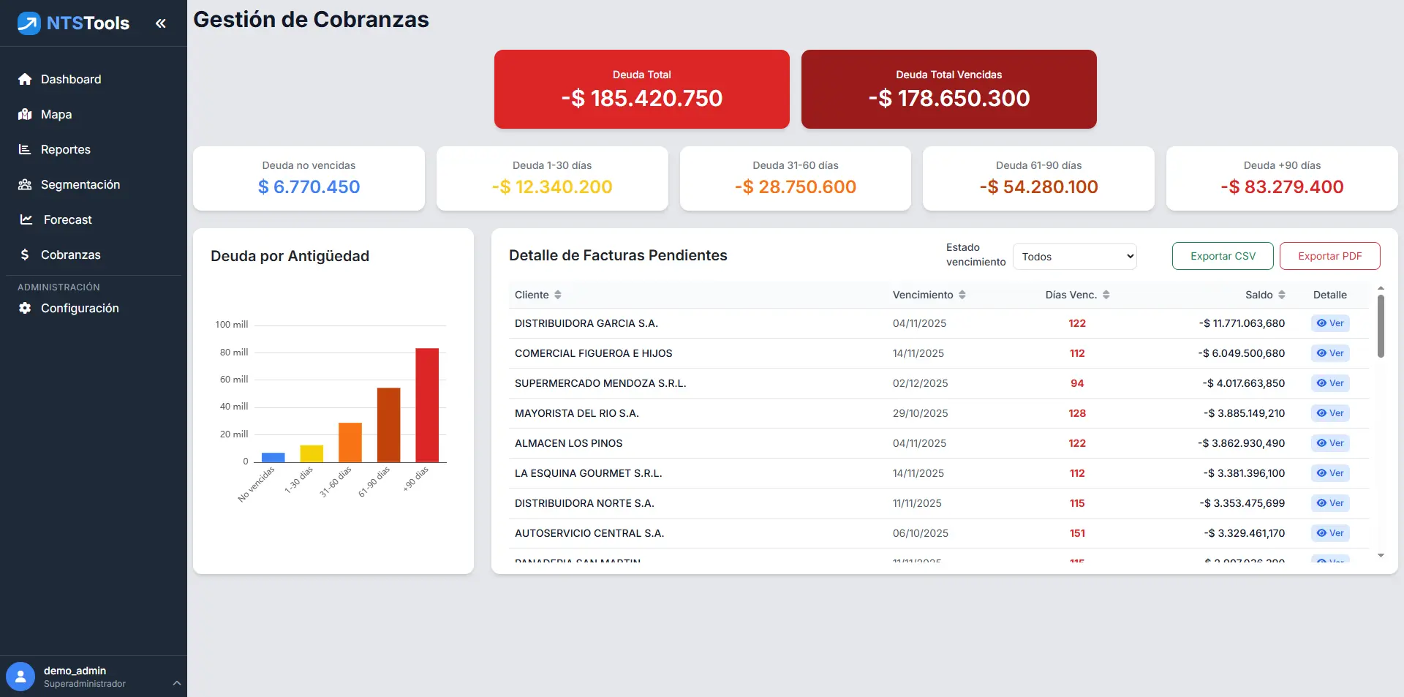This screenshot has height=697, width=1404.
Task: Toggle sort on Saldo column
Action: coord(1282,295)
